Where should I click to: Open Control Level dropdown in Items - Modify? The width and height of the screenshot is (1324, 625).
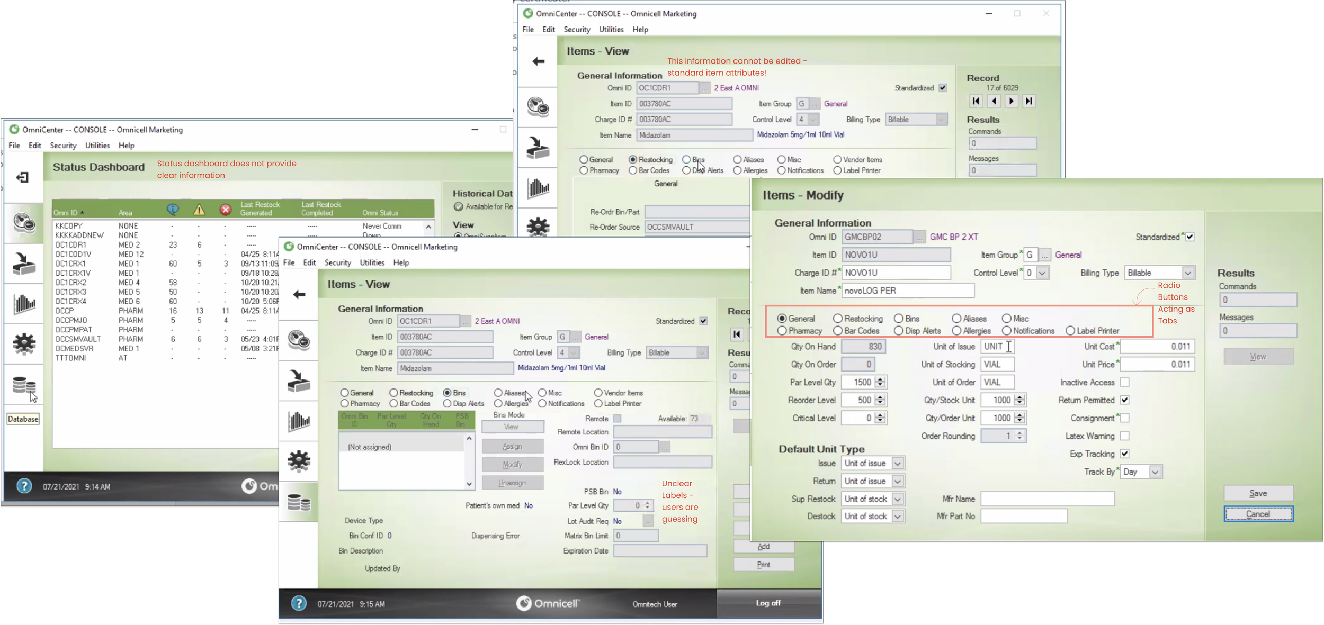pyautogui.click(x=1042, y=273)
